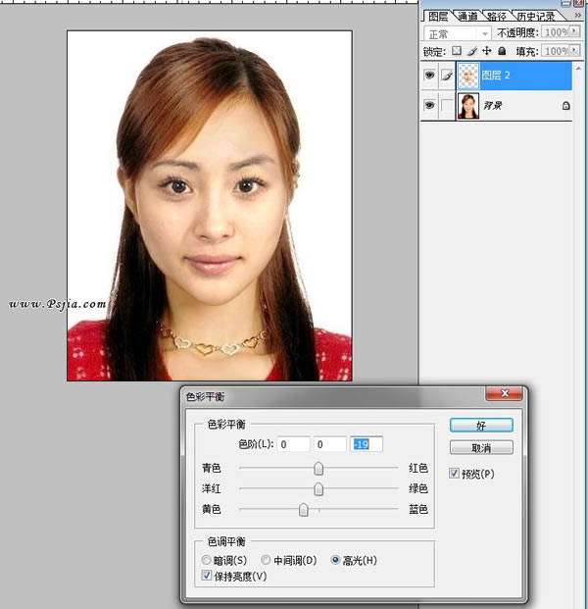The width and height of the screenshot is (588, 609).
Task: Switch to the 图层 tab
Action: [x=438, y=17]
